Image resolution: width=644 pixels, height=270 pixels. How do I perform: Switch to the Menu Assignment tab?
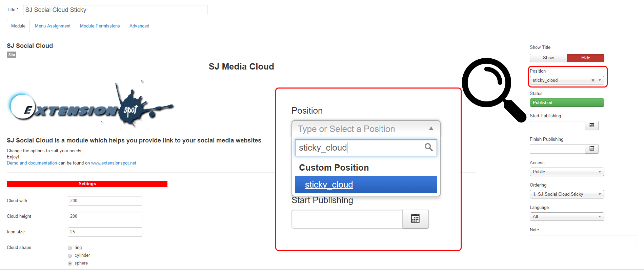pyautogui.click(x=53, y=26)
